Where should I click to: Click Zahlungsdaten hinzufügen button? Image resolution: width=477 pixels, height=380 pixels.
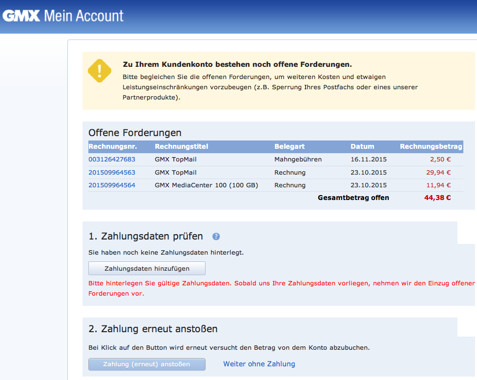[x=147, y=268]
